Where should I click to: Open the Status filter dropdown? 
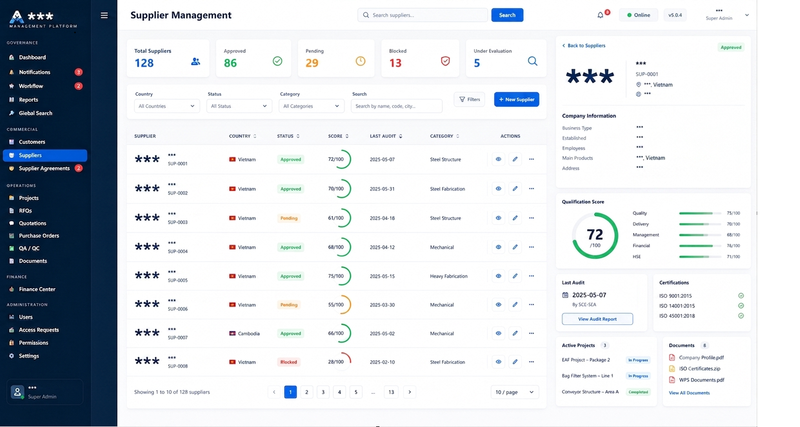tap(239, 106)
